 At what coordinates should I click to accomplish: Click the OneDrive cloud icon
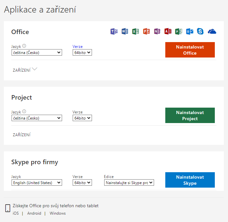[x=212, y=31]
